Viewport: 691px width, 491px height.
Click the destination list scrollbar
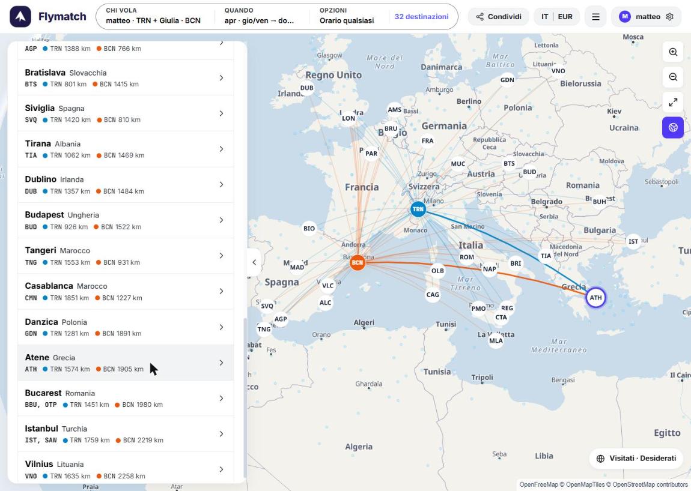(x=245, y=398)
